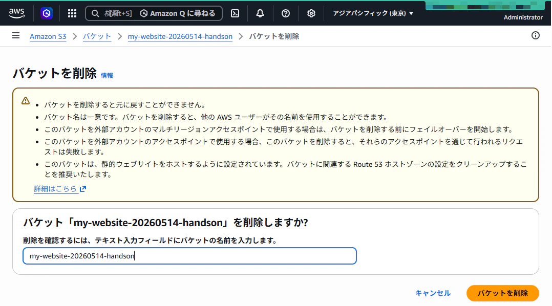
Task: Click the 情報 info link
Action: coord(107,76)
